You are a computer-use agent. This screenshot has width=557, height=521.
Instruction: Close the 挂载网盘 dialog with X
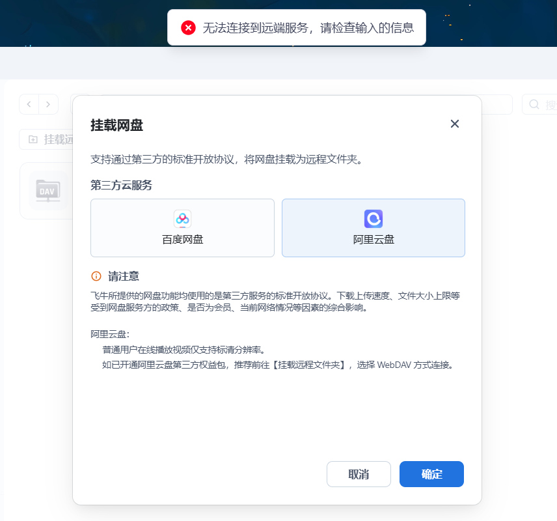click(454, 124)
